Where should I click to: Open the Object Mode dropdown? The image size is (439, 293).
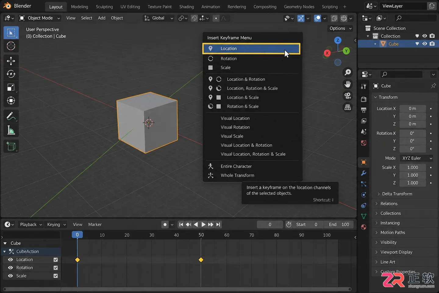[40, 18]
